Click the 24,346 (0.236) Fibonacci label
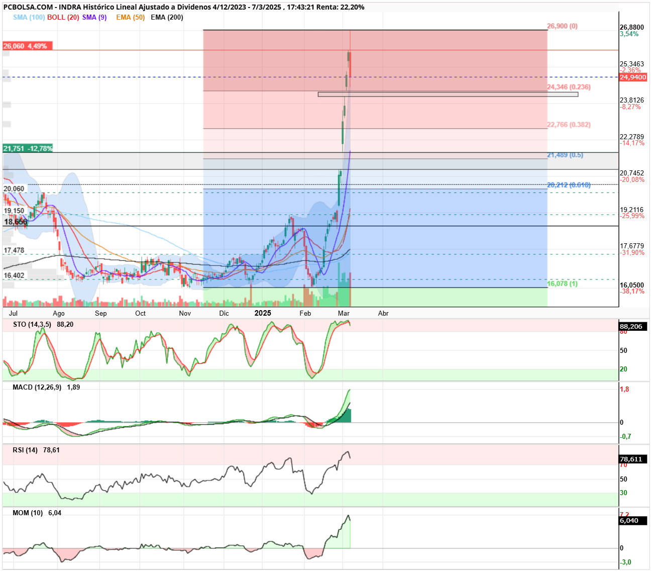 pyautogui.click(x=569, y=87)
